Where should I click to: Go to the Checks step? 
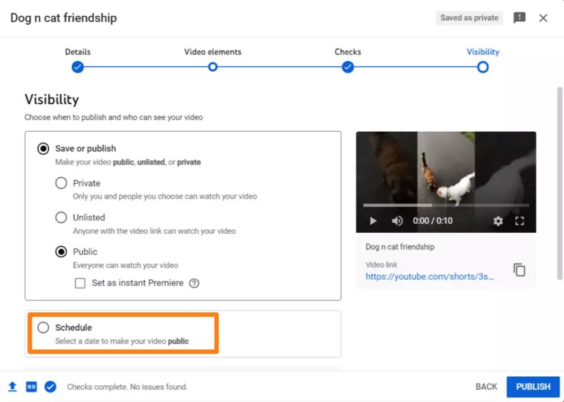coord(348,67)
